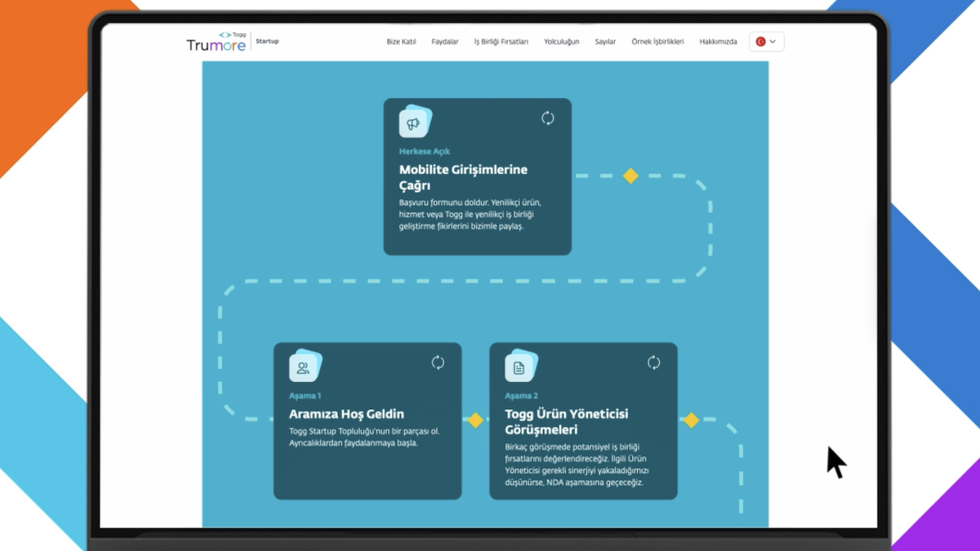Open the Bize Katıl menu item

[x=401, y=42]
